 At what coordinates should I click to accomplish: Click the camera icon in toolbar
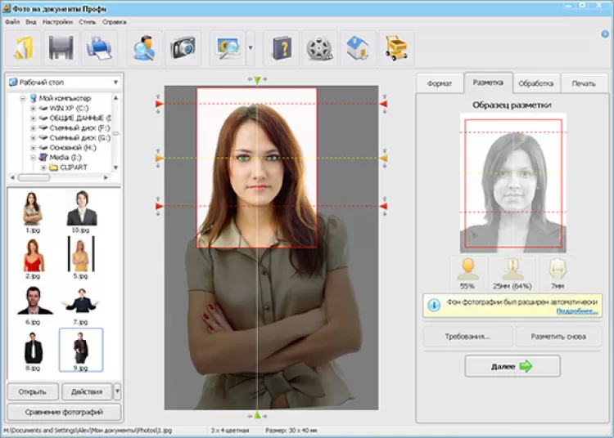(183, 49)
